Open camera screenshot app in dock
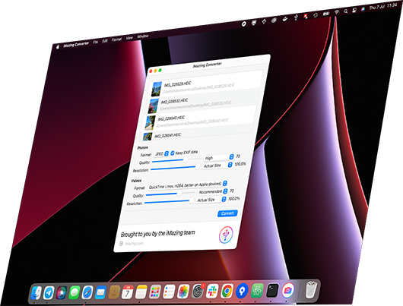 (288, 290)
